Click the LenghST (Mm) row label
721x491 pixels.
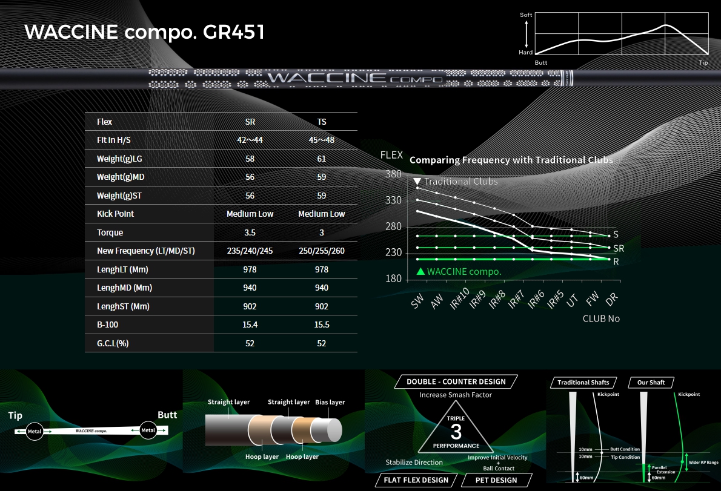click(x=123, y=306)
